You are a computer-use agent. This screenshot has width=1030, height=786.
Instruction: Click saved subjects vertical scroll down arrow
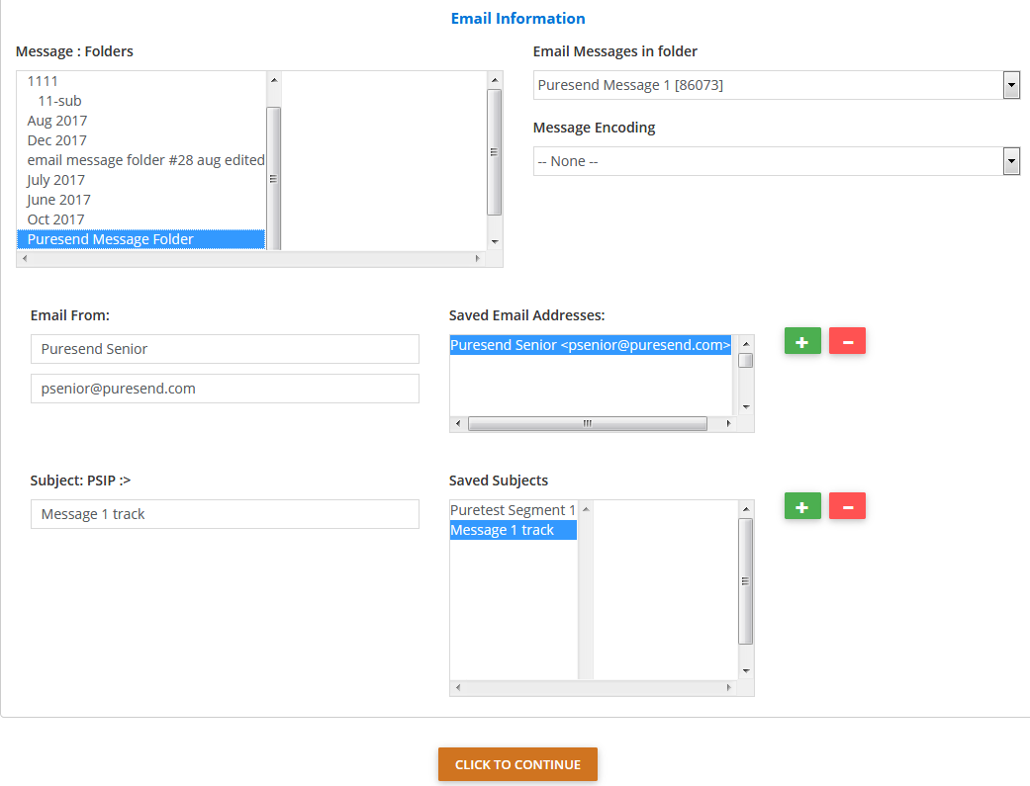746,671
